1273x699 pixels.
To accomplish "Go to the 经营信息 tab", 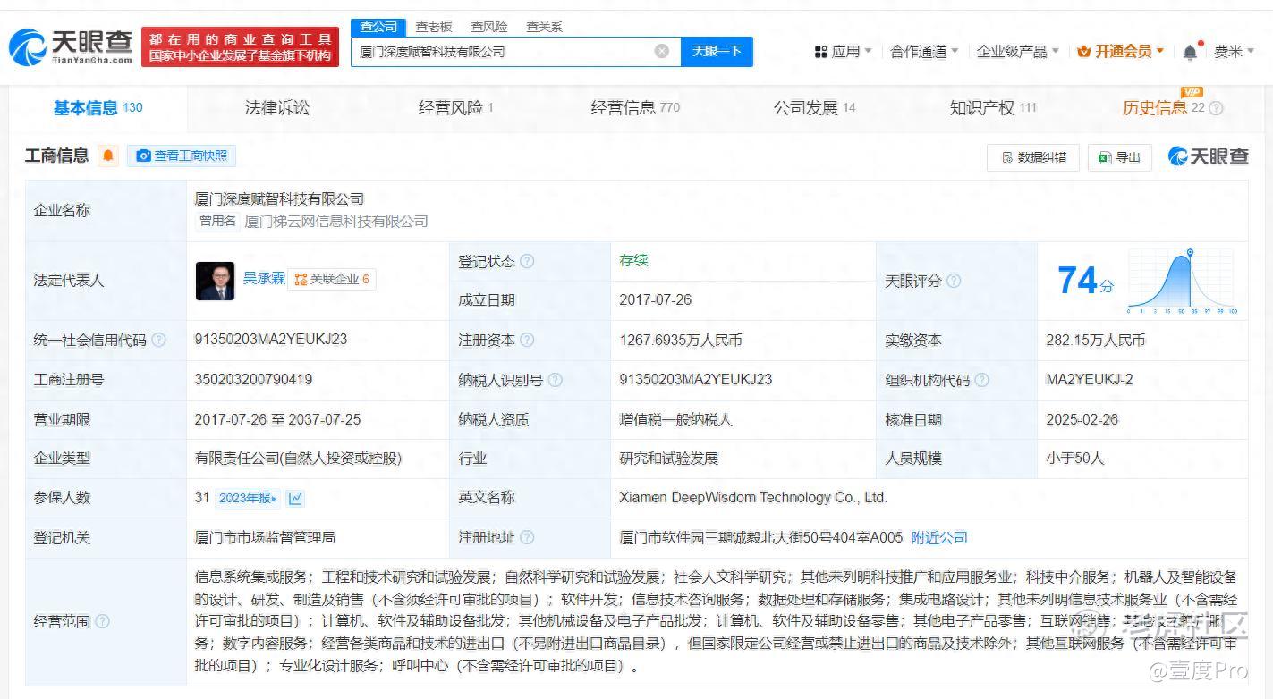I will 635,108.
